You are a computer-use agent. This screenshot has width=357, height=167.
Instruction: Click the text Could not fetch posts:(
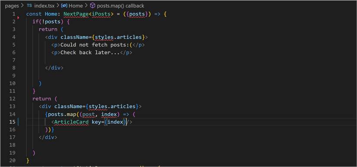click(96, 45)
